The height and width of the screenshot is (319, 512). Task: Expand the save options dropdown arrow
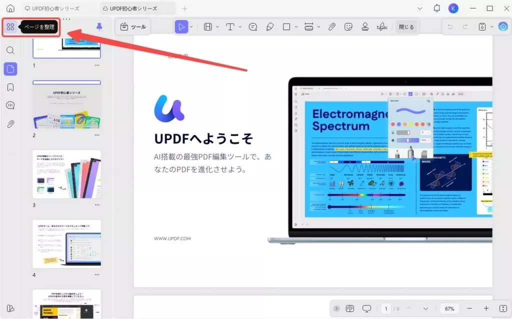(492, 27)
